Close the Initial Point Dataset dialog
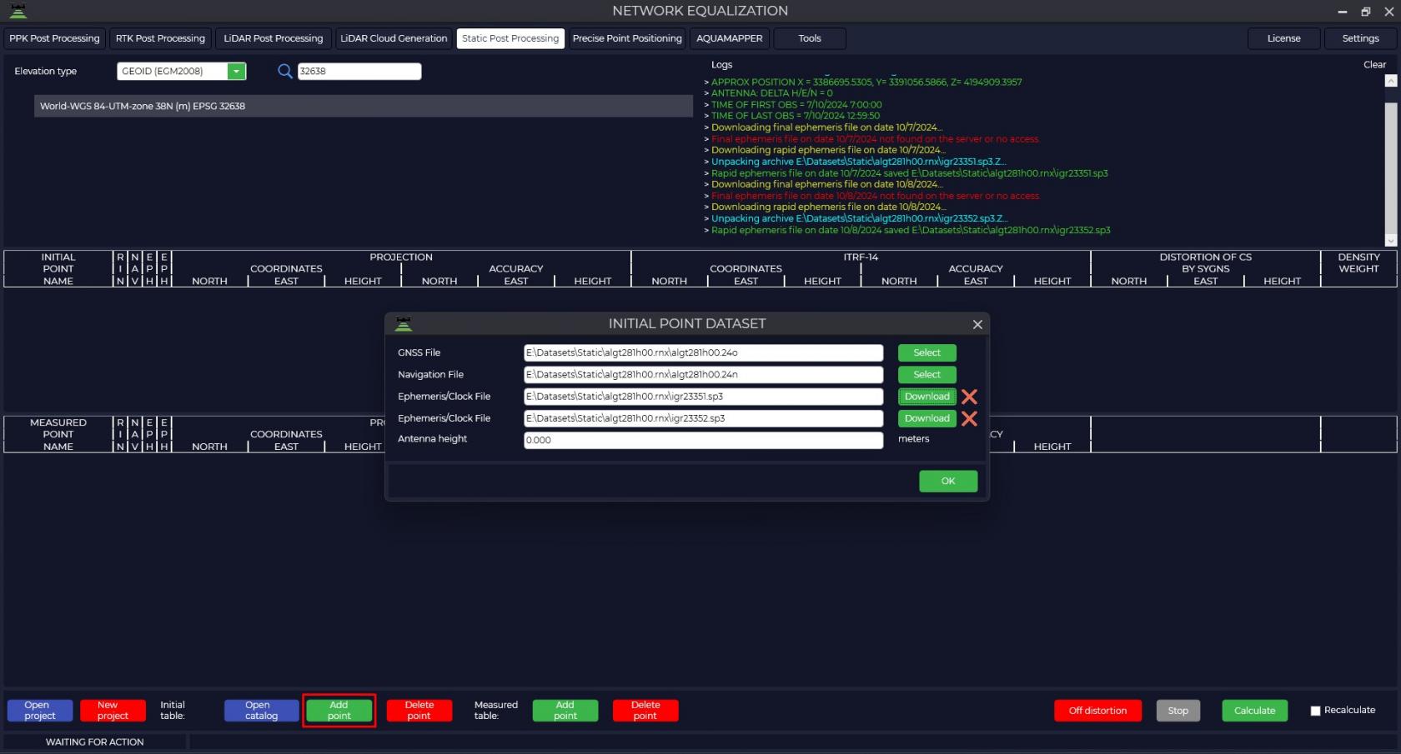Image resolution: width=1401 pixels, height=754 pixels. click(x=977, y=324)
